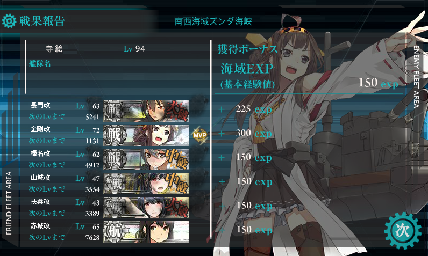The width and height of the screenshot is (428, 256).
Task: Click the admiral name 寺絵
Action: (54, 49)
